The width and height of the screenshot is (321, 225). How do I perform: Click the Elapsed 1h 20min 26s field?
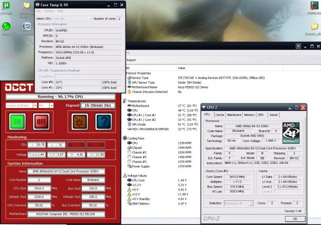click(x=98, y=105)
